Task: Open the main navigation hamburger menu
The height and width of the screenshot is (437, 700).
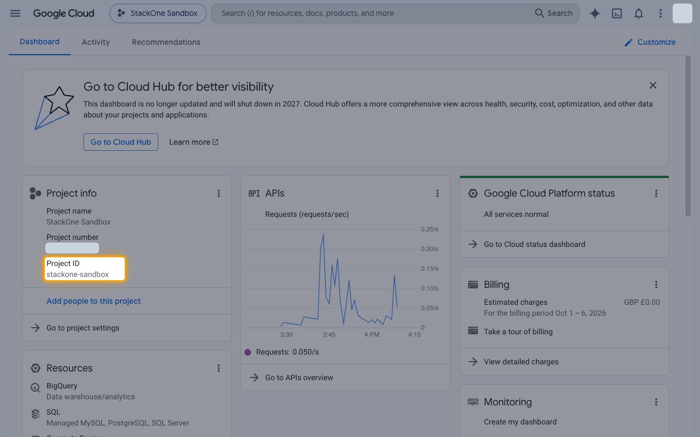Action: pyautogui.click(x=15, y=13)
